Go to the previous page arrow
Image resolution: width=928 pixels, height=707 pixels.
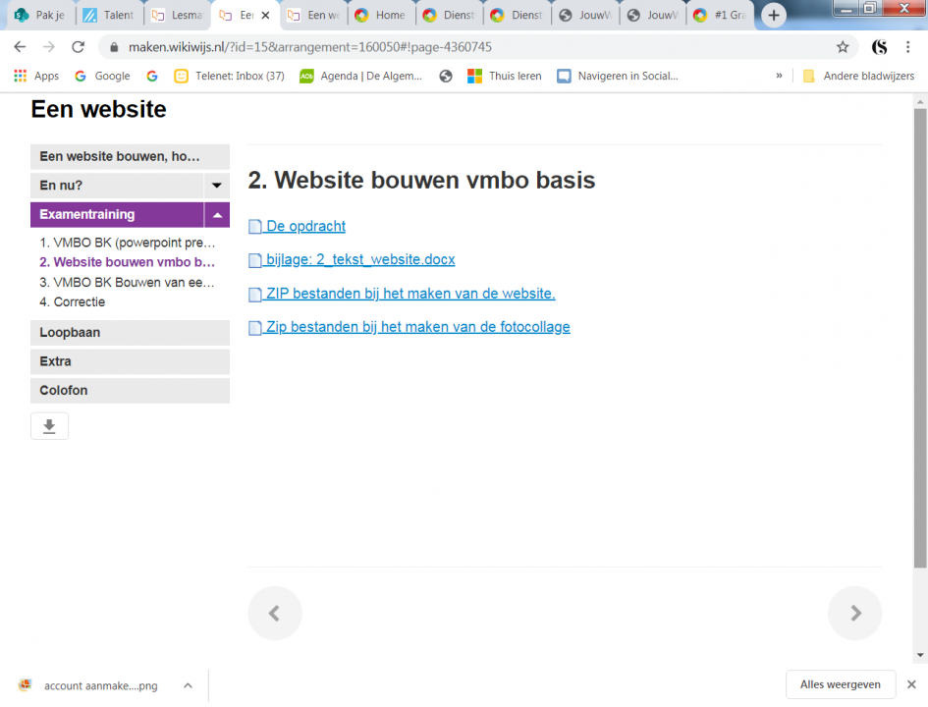coord(275,613)
